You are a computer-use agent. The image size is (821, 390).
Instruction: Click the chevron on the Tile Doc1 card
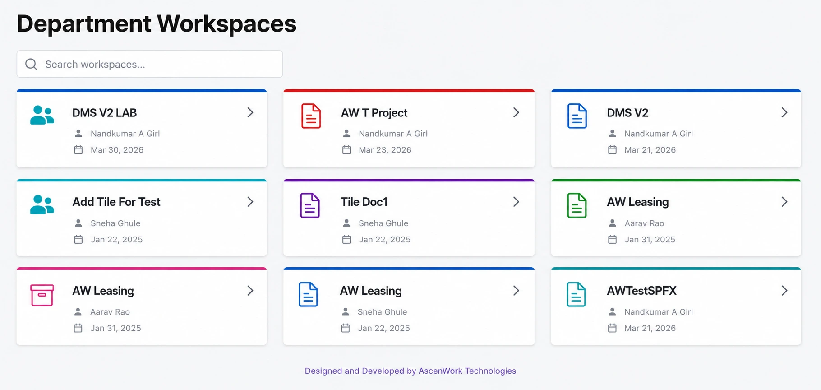[517, 202]
